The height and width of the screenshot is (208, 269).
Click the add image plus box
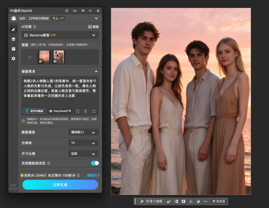[29, 57]
